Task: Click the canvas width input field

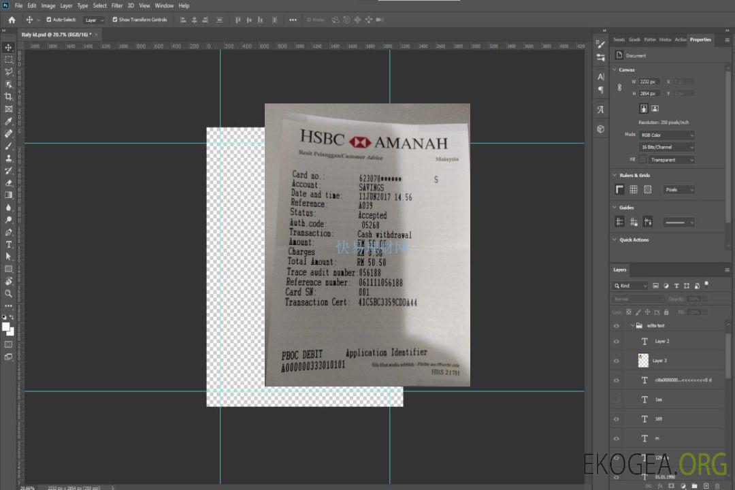Action: click(x=649, y=82)
